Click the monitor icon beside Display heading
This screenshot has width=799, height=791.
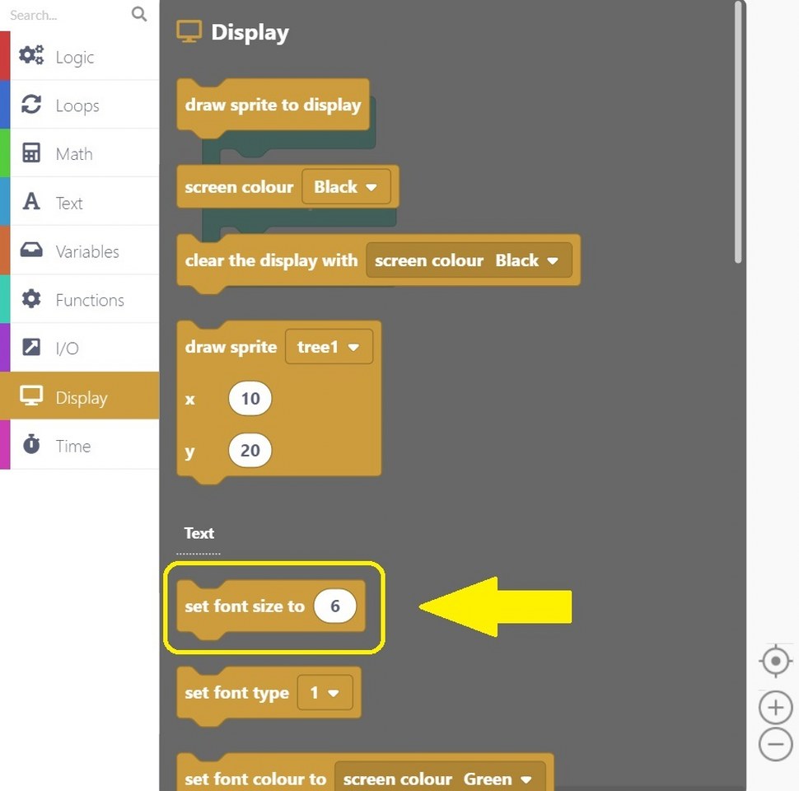point(189,31)
